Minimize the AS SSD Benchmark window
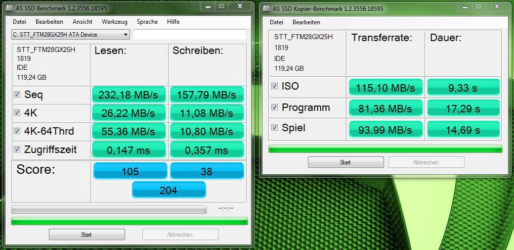514x250 pixels. point(209,6)
